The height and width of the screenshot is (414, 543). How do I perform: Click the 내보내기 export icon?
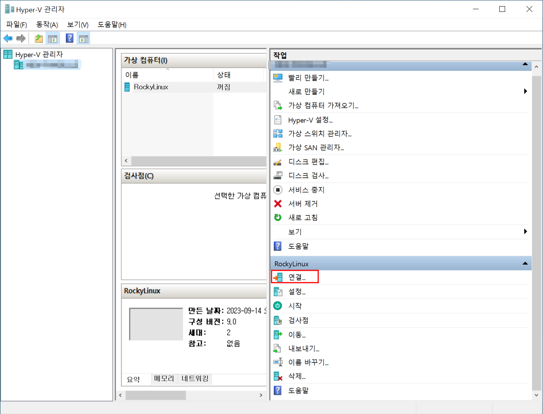[277, 349]
